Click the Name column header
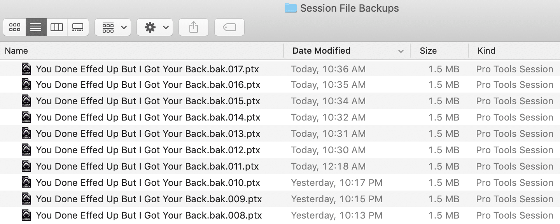This screenshot has height=224, width=560. point(16,51)
